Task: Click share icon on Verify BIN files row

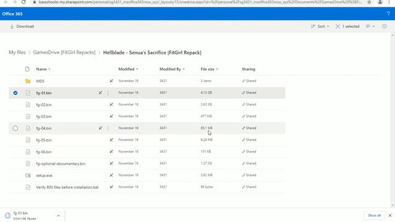Action: [x=111, y=187]
